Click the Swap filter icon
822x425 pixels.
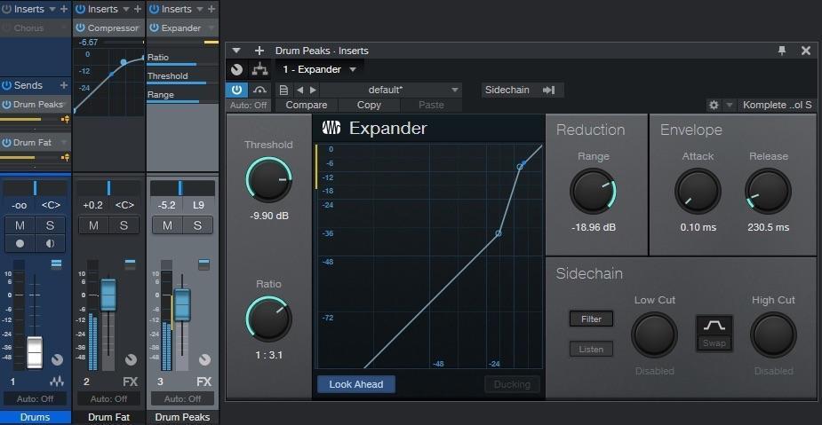(714, 333)
